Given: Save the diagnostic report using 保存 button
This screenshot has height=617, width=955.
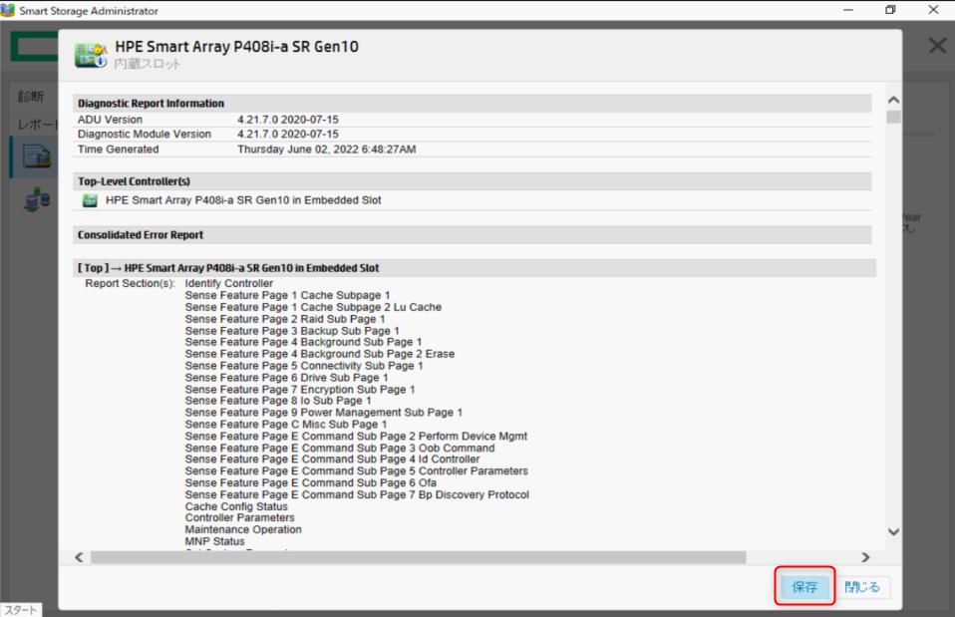Looking at the screenshot, I should point(803,587).
